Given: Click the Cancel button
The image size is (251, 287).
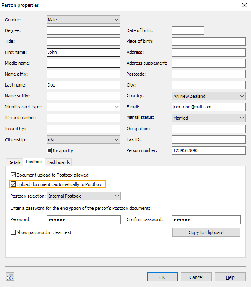Looking at the screenshot, I should (196, 277).
